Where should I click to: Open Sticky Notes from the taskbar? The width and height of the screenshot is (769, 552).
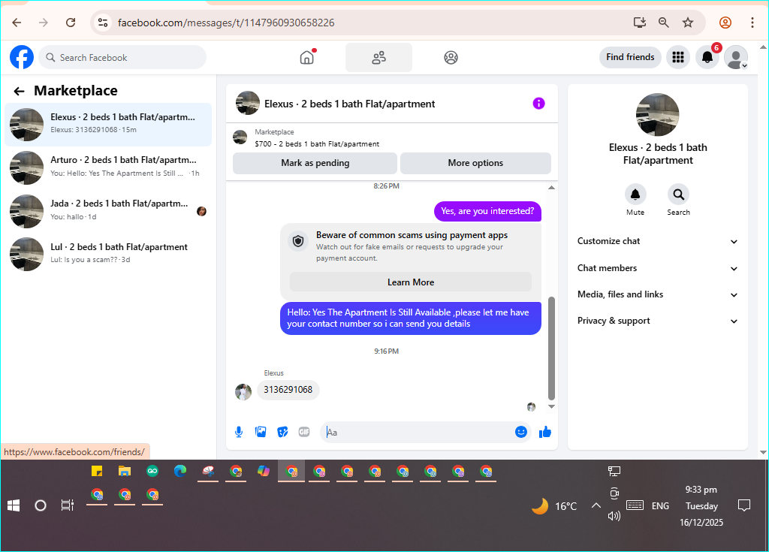tap(97, 472)
